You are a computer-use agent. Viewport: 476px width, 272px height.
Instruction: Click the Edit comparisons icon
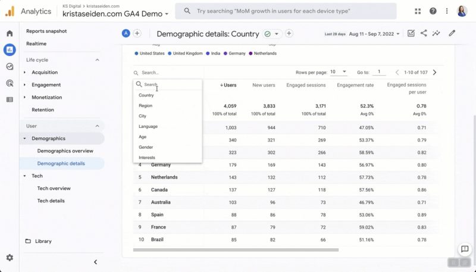tap(411, 33)
